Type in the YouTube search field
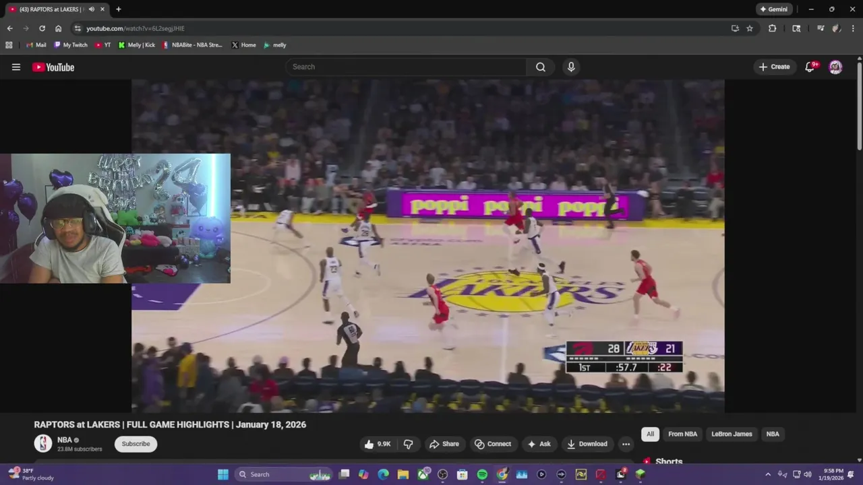 pyautogui.click(x=407, y=67)
